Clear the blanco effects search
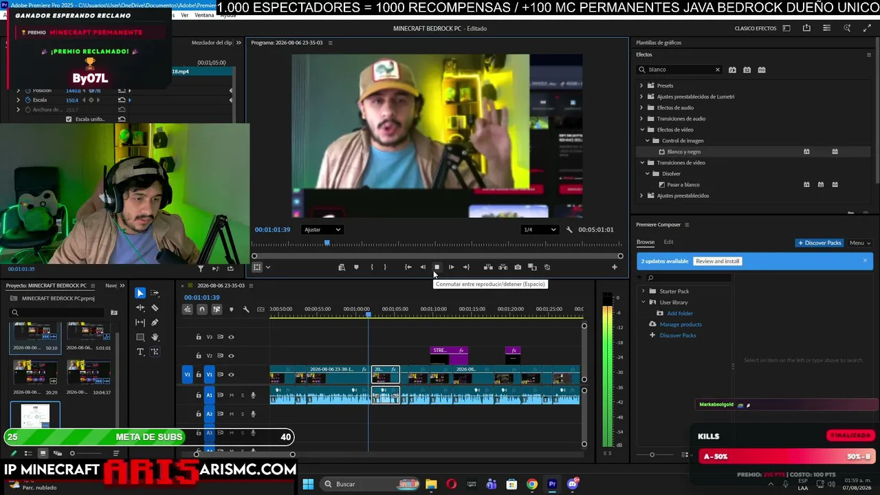Screen dimensions: 880x495 pyautogui.click(x=717, y=70)
